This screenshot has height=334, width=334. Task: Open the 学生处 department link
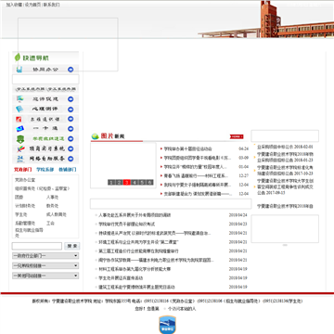pyautogui.click(x=21, y=214)
